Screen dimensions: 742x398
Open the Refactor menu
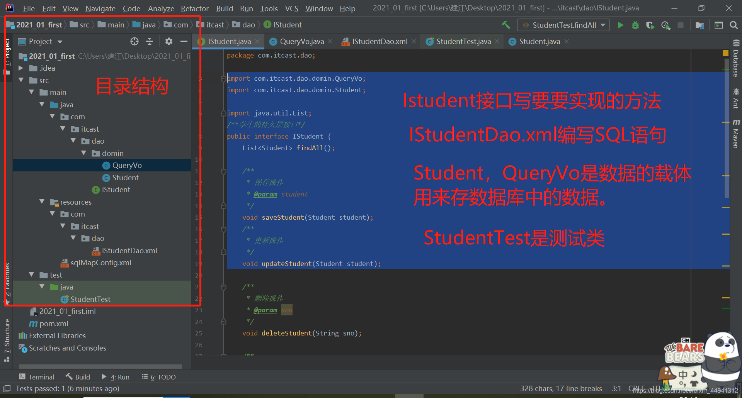pos(194,8)
